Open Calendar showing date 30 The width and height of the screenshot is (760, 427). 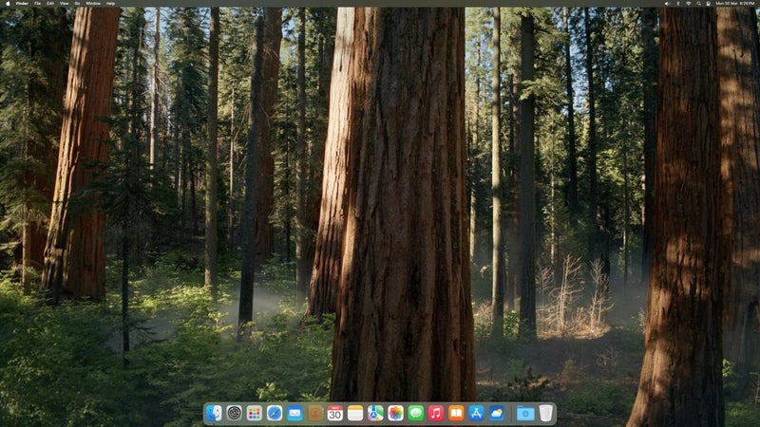click(335, 413)
